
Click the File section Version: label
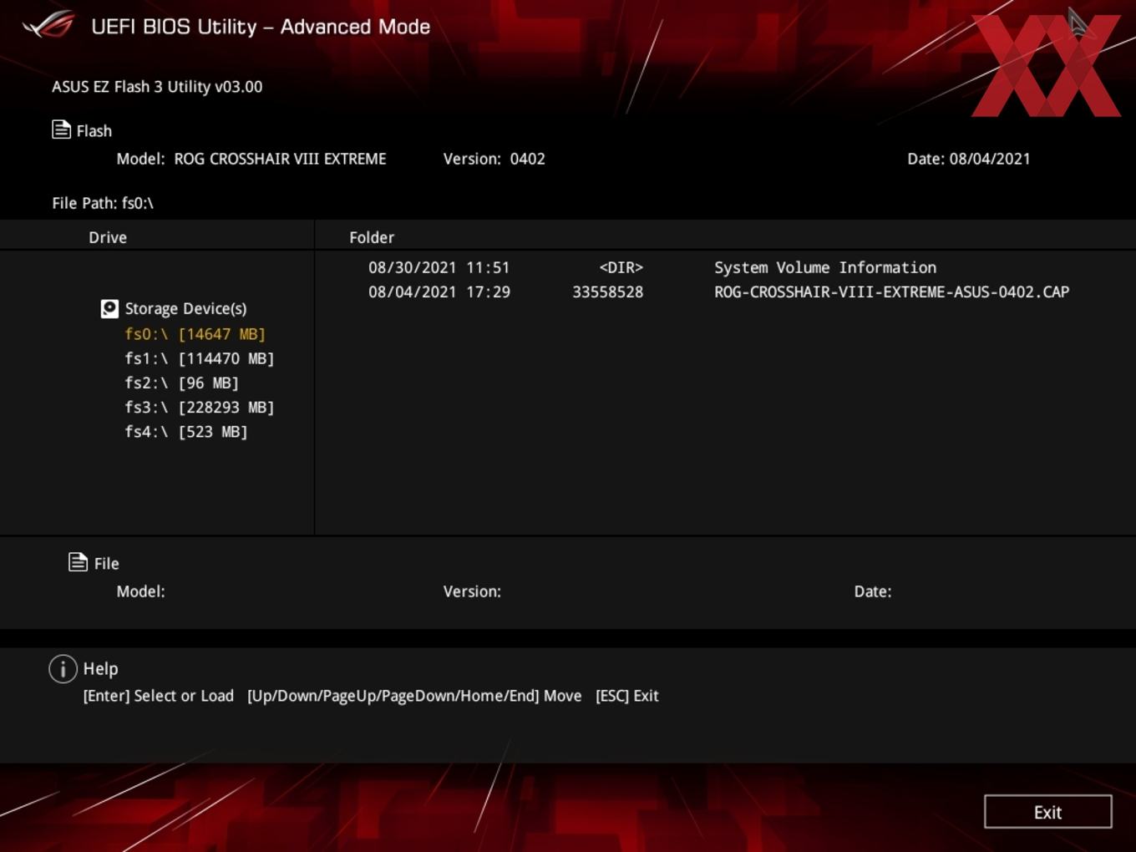472,591
